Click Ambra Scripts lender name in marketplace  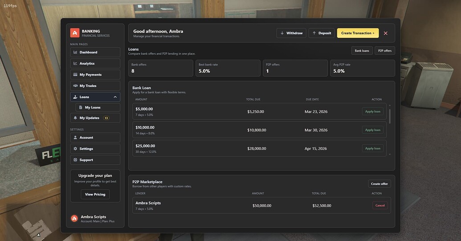tap(148, 203)
